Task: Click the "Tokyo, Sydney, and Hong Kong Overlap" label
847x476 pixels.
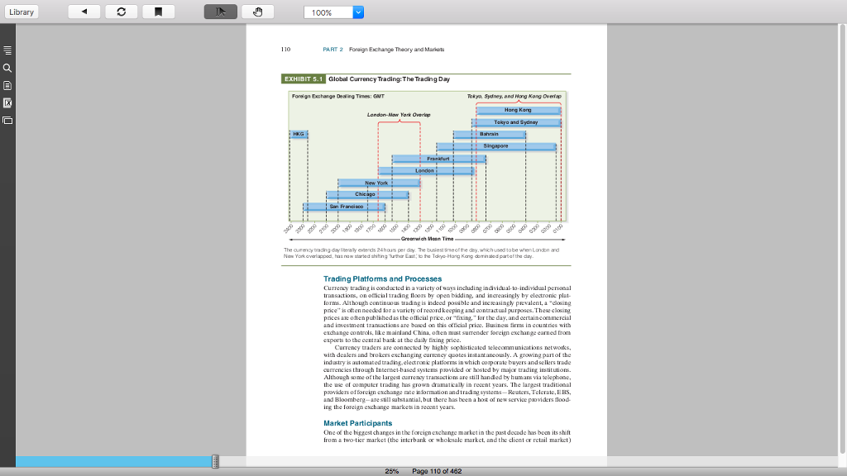Action: [514, 97]
